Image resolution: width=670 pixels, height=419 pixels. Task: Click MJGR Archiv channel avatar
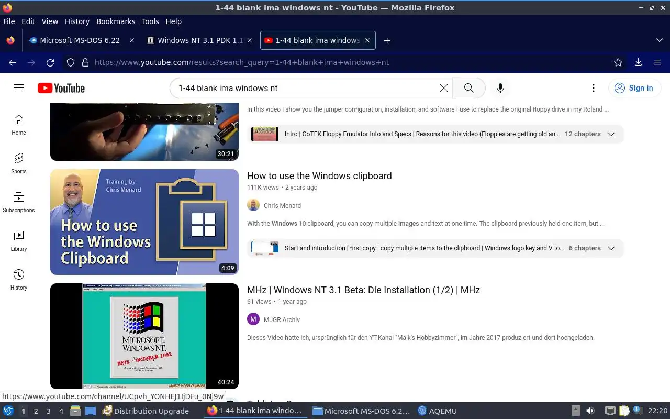tap(253, 319)
